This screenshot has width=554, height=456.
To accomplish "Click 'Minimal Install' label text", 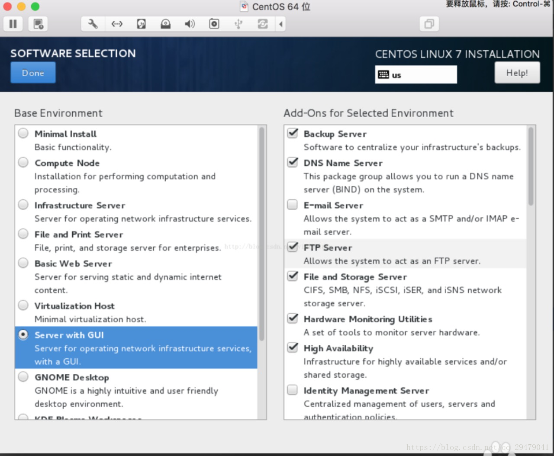I will coord(65,134).
